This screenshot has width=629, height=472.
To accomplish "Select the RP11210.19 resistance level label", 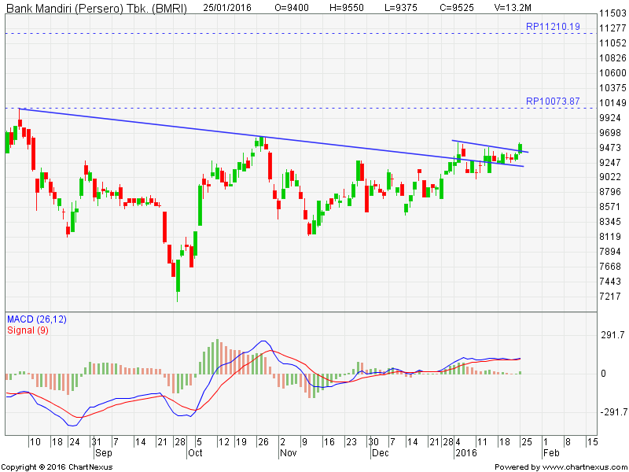I will point(553,27).
